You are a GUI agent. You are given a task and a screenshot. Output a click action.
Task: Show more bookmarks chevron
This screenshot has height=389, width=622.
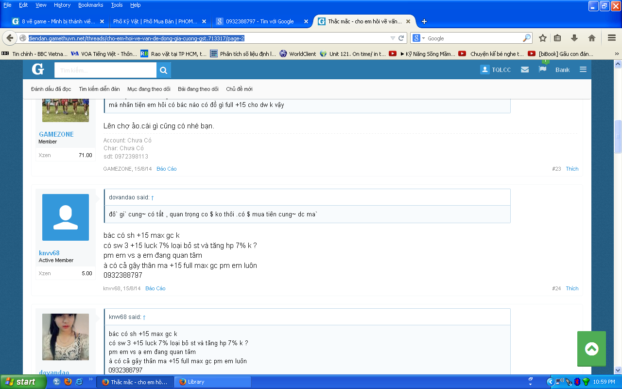(x=617, y=54)
